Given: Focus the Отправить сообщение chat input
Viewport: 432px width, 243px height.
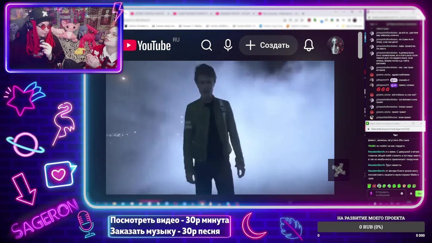Looking at the screenshot, I should (x=386, y=194).
